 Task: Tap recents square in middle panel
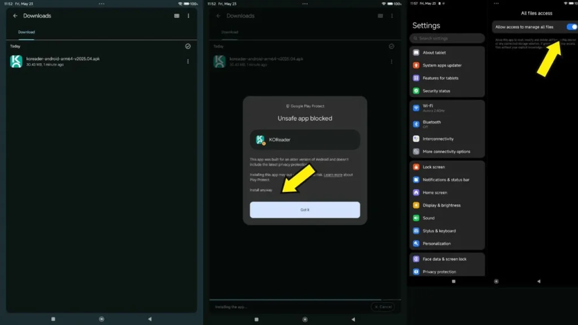point(257,319)
